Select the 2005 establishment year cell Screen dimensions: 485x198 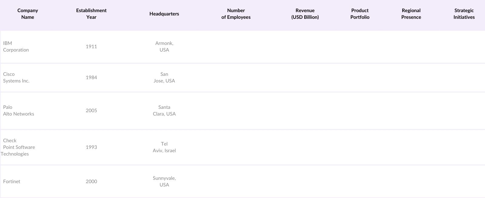[91, 110]
